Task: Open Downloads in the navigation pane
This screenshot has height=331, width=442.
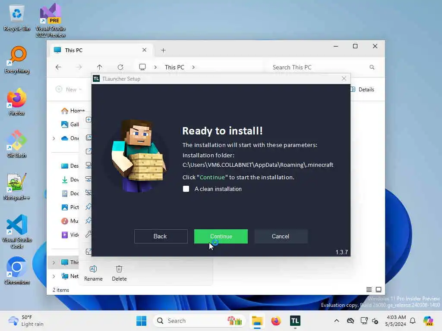Action: 70,180
